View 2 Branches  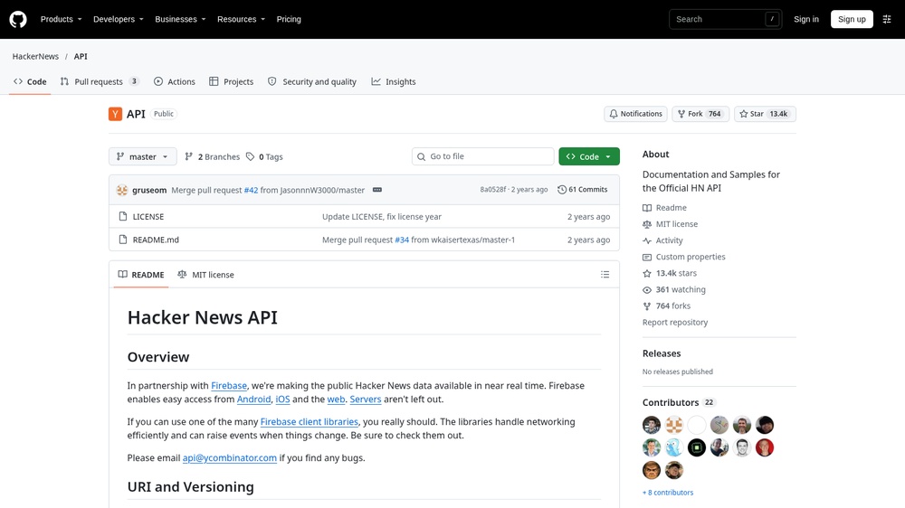[213, 157]
